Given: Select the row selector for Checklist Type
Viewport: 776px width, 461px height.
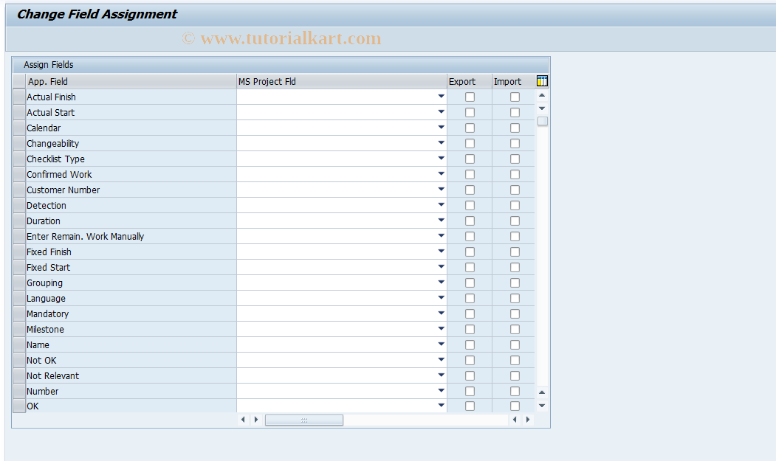Looking at the screenshot, I should point(18,159).
